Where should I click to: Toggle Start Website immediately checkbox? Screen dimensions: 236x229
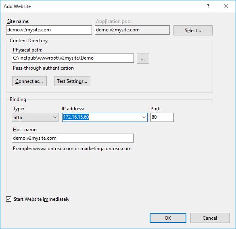[9, 199]
